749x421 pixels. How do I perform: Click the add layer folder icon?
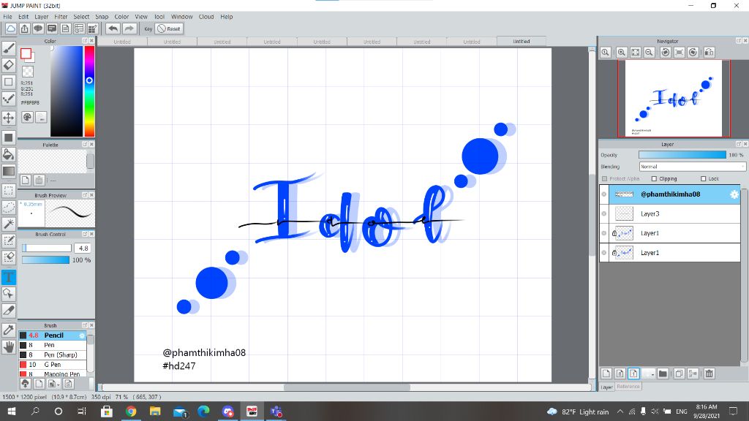(x=662, y=373)
